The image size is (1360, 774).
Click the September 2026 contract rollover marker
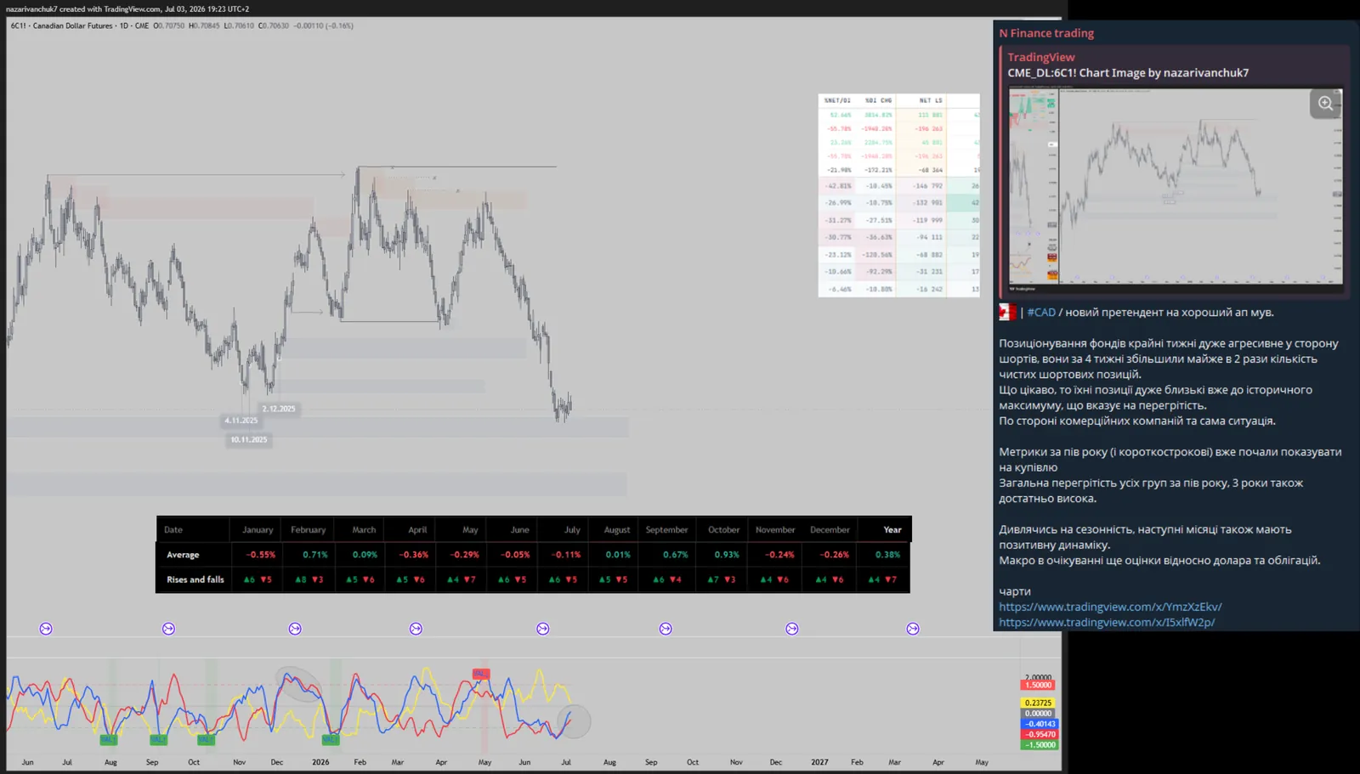tap(666, 629)
